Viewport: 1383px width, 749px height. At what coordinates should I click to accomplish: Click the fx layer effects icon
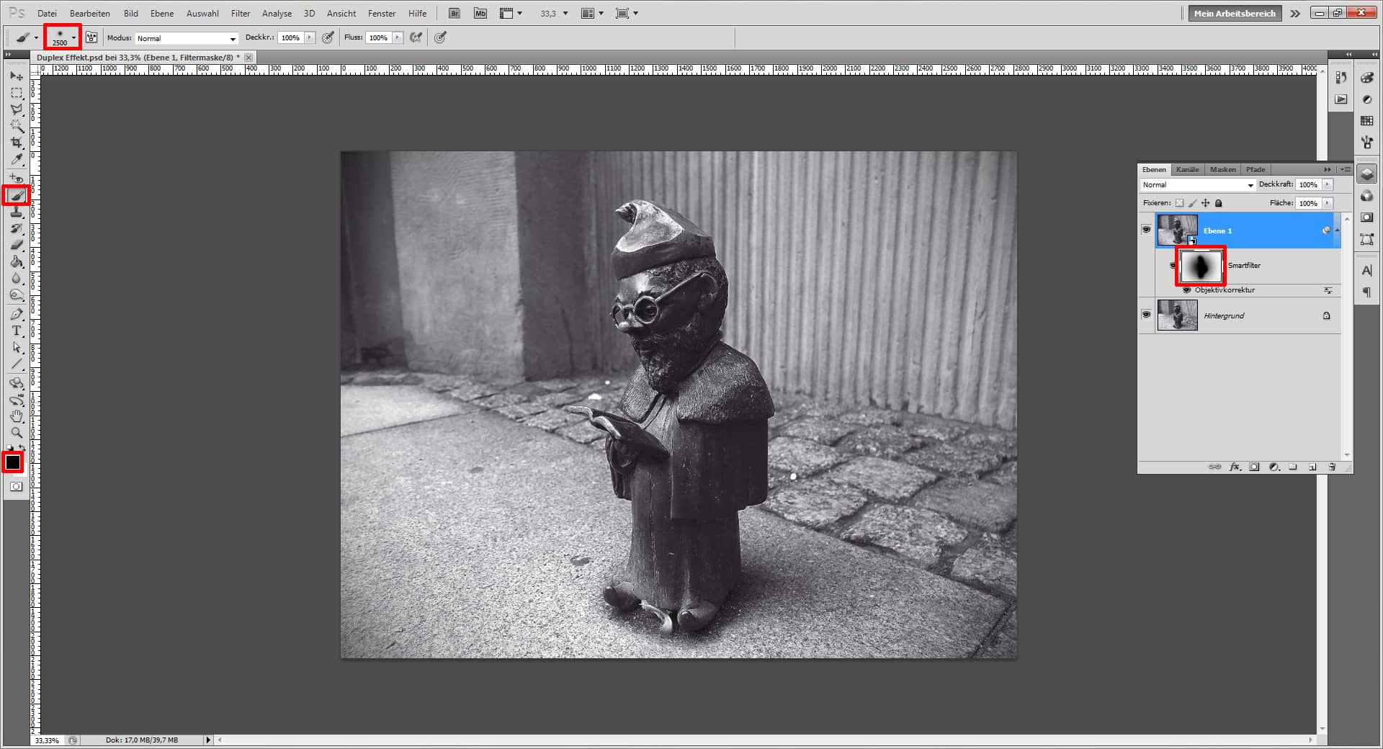(x=1234, y=467)
